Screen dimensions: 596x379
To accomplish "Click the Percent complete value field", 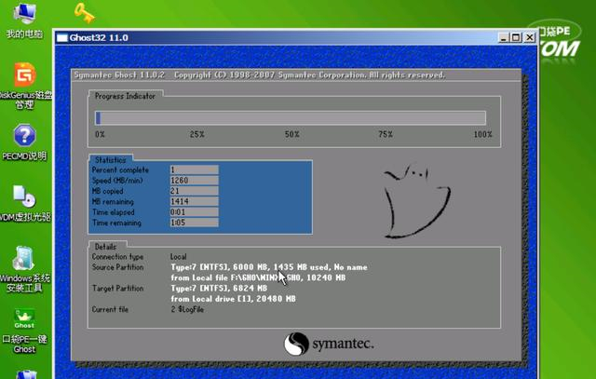I will tap(193, 169).
